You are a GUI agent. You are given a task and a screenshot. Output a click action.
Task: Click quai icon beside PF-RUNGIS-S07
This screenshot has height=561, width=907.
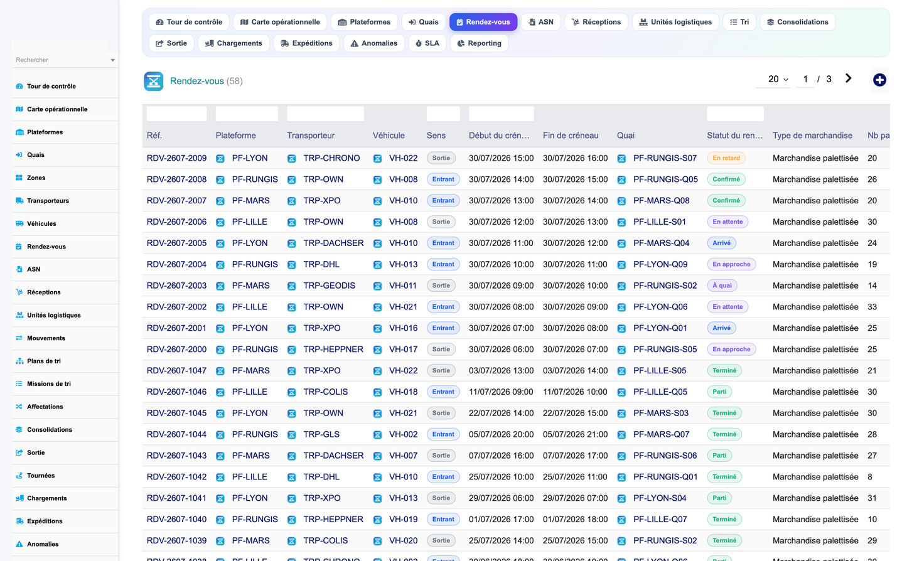click(x=621, y=159)
